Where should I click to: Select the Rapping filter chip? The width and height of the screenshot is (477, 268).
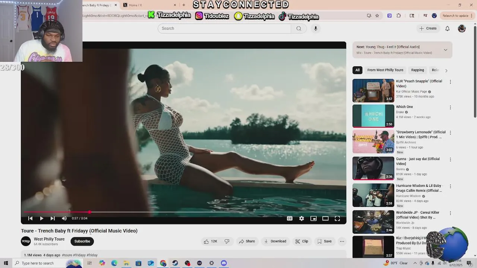[x=417, y=70]
